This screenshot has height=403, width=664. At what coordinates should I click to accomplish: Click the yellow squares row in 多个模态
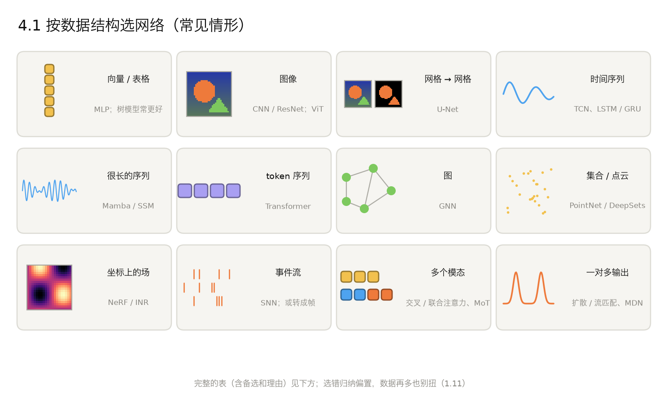tap(360, 277)
